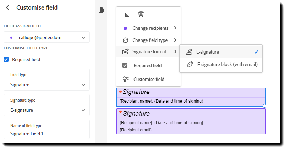Click the Signature format pen icon
The width and height of the screenshot is (284, 147).
click(125, 52)
